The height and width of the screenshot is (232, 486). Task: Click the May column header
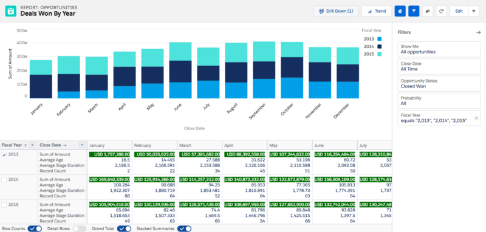coord(290,145)
